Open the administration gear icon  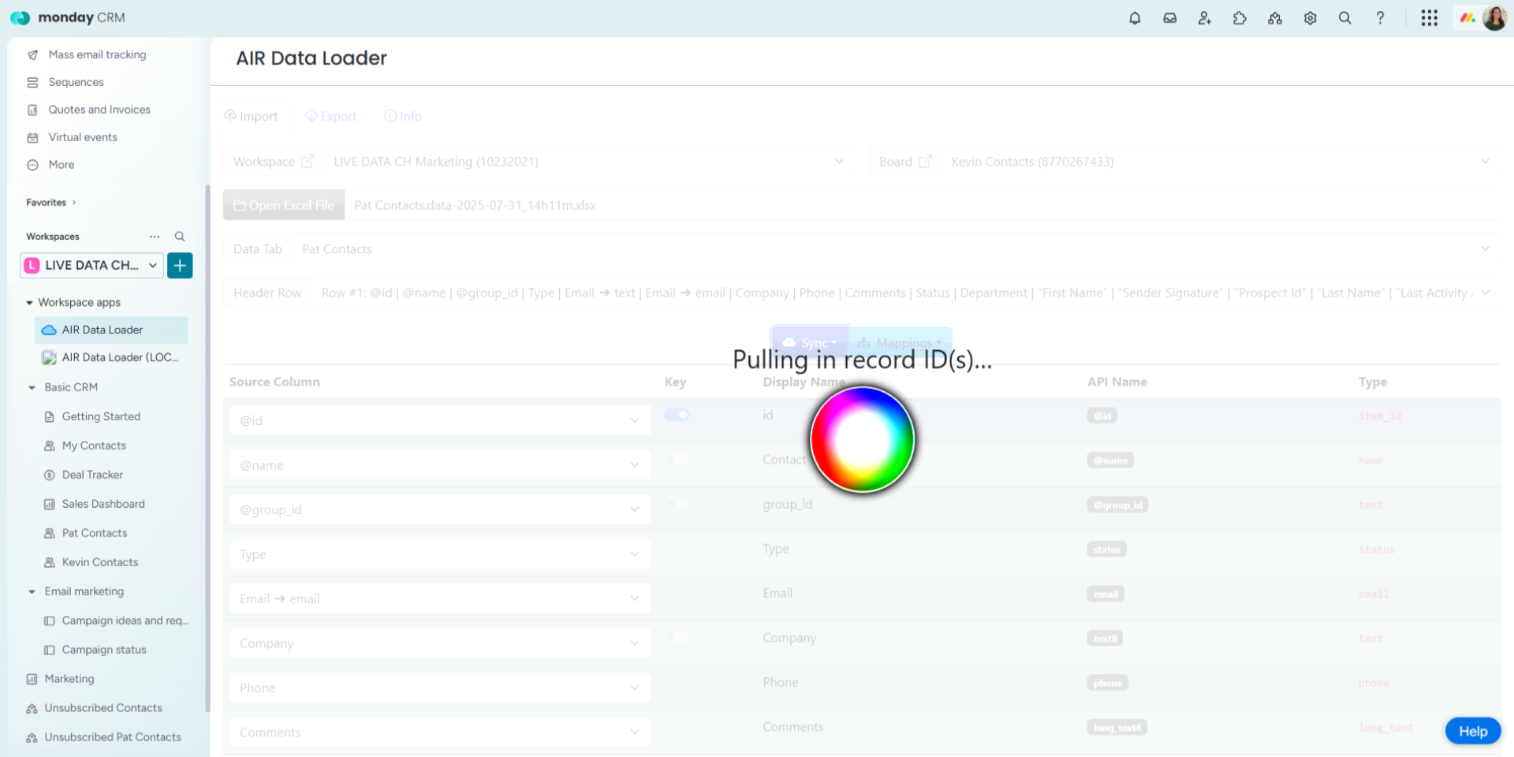click(1310, 18)
